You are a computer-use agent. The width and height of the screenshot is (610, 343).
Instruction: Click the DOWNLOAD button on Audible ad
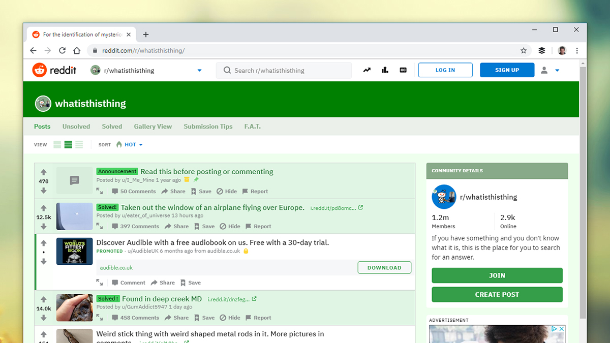(x=384, y=268)
